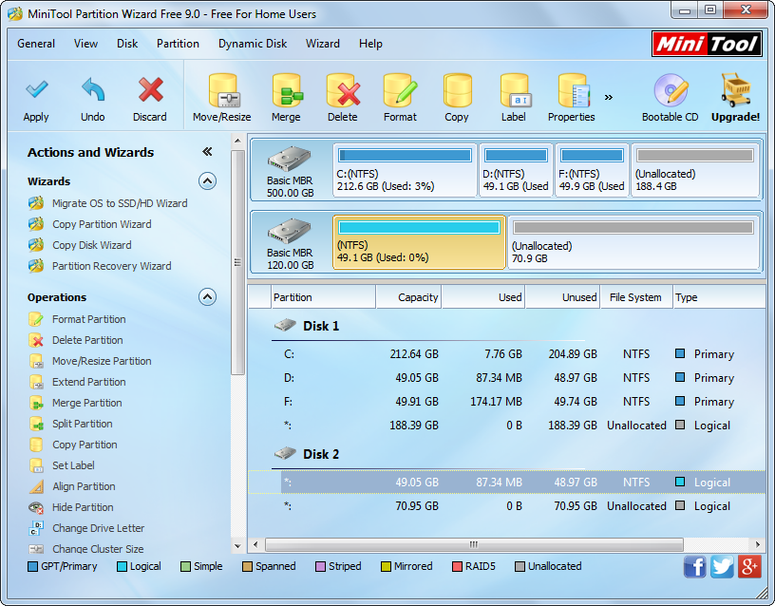This screenshot has width=775, height=606.
Task: Select the C: row in partition table
Action: tap(507, 354)
